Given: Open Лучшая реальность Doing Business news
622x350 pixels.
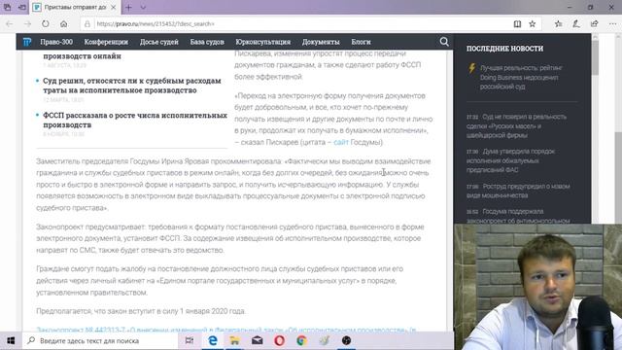Looking at the screenshot, I should (x=521, y=77).
